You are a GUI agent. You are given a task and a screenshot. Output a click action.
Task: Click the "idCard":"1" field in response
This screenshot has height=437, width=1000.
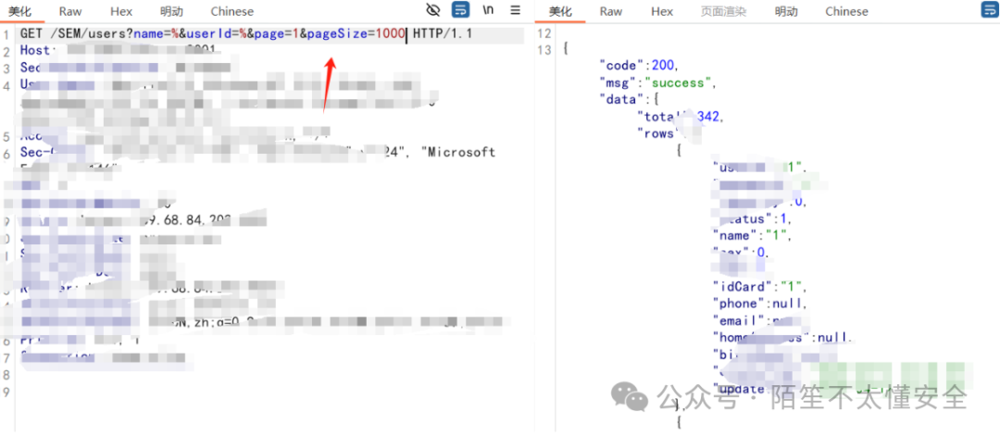point(760,286)
